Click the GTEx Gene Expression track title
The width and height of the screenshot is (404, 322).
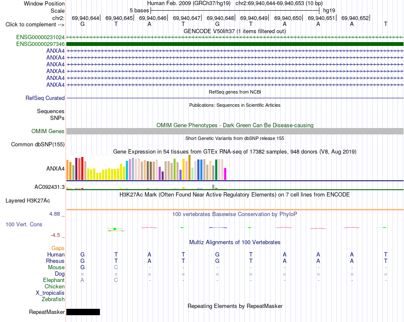coord(235,151)
